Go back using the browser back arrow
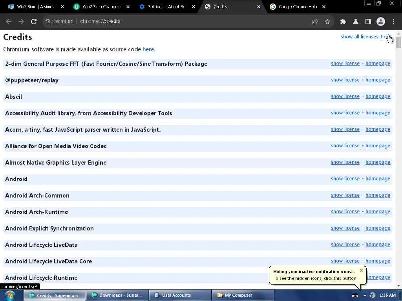The height and width of the screenshot is (301, 402). point(9,22)
